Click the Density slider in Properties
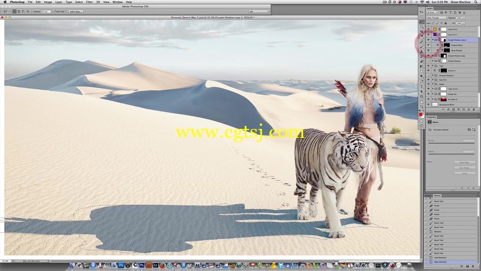The width and height of the screenshot is (481, 271). pos(452,143)
